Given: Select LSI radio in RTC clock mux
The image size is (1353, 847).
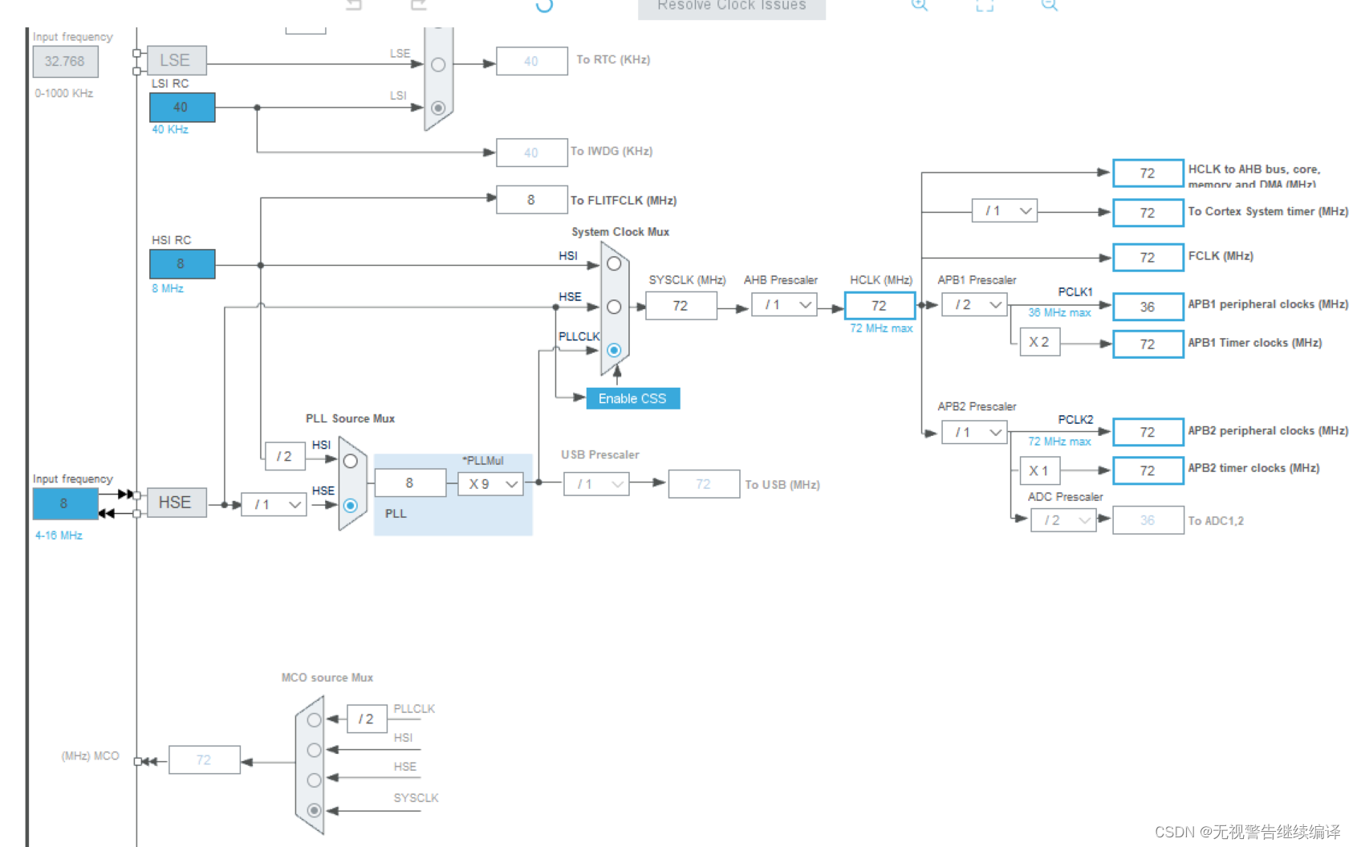Looking at the screenshot, I should [x=438, y=108].
